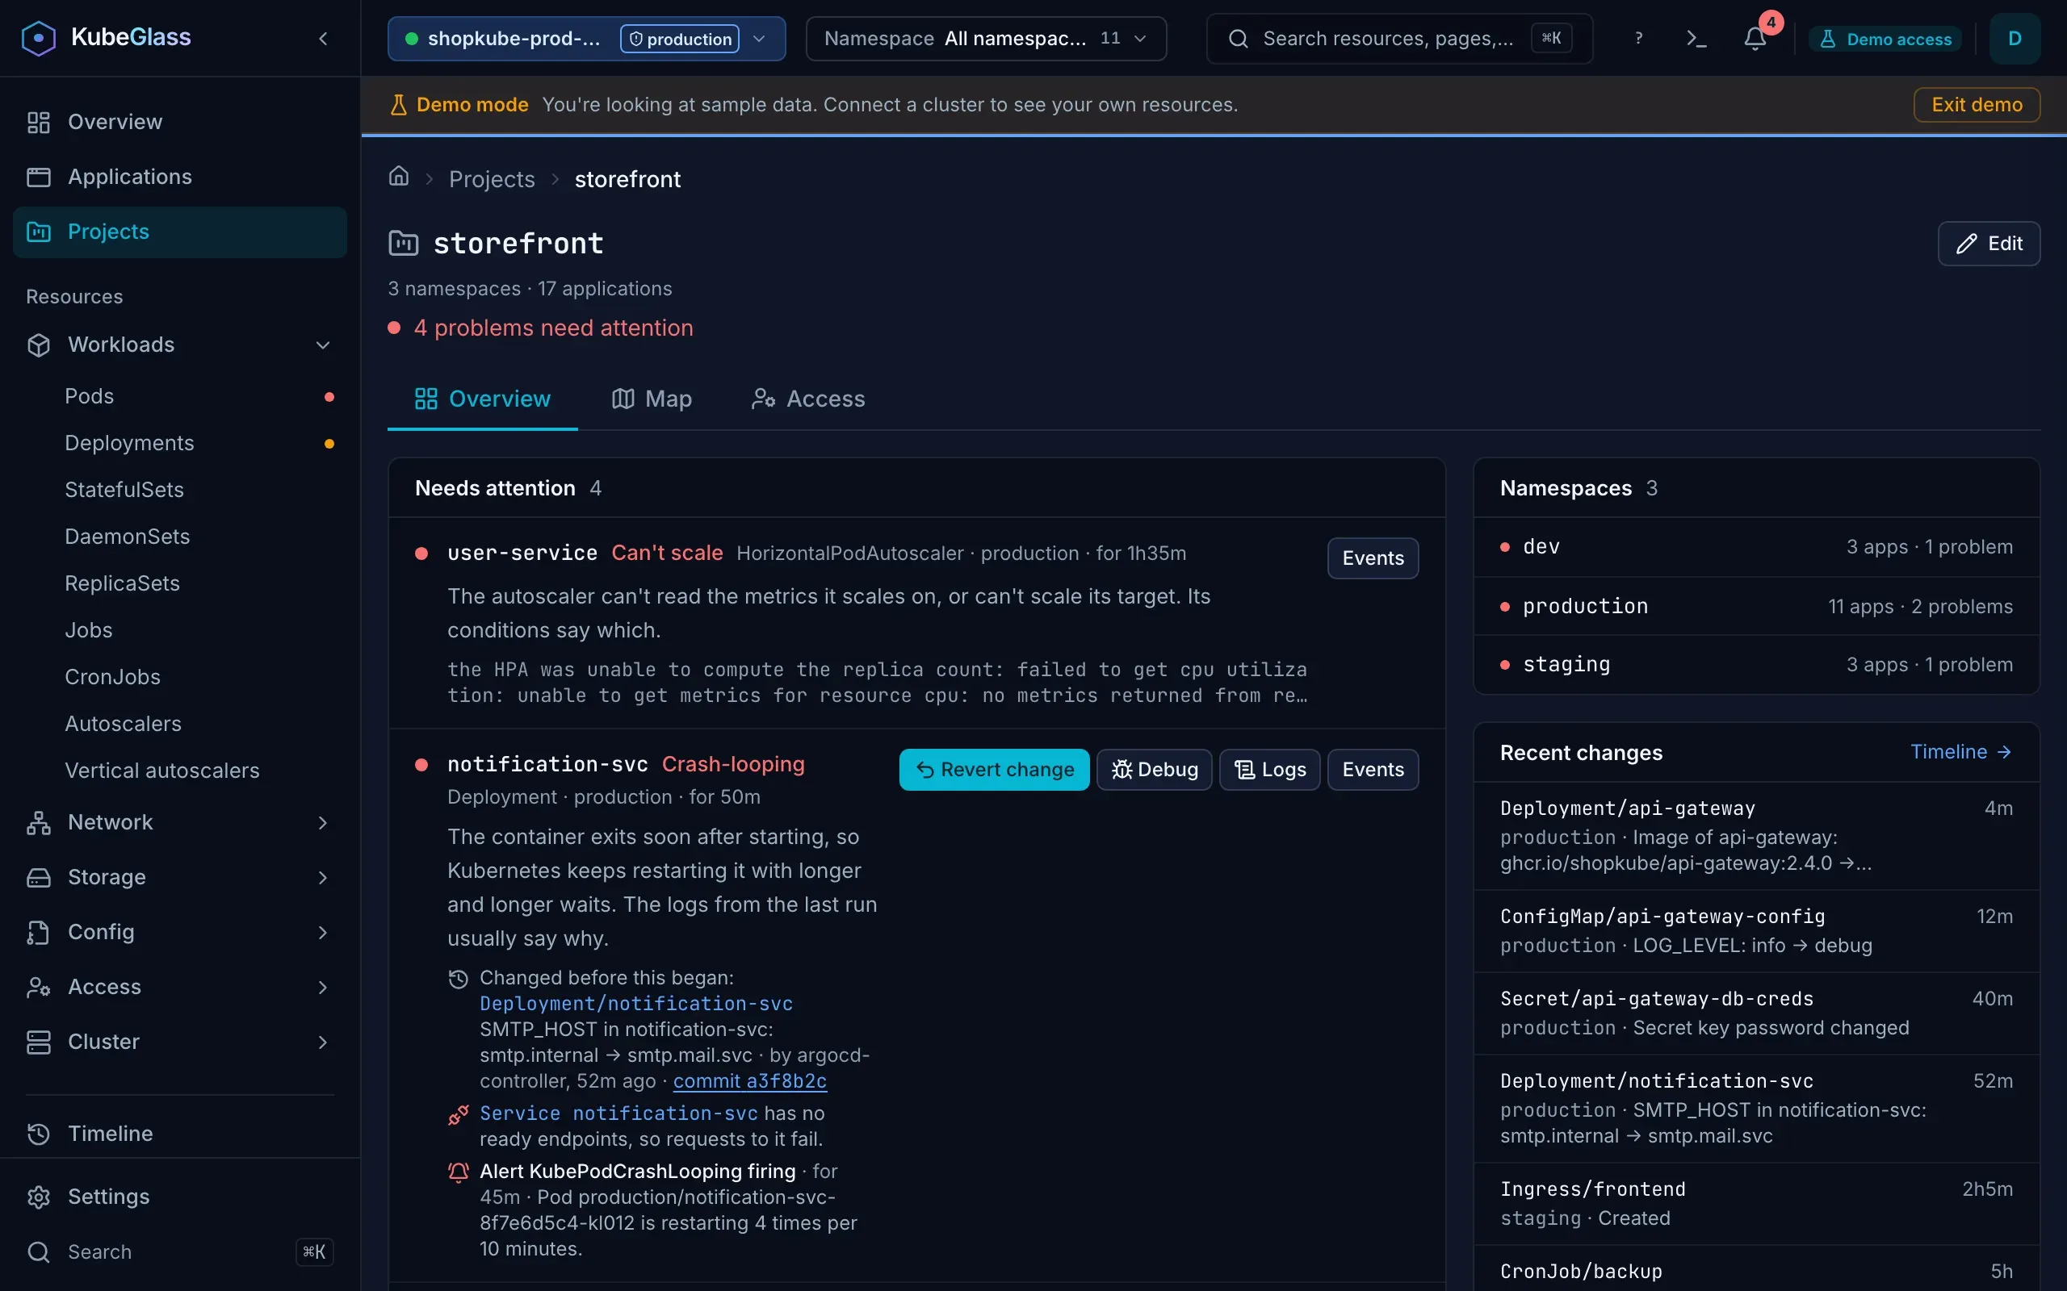Open Settings in the sidebar
Image resolution: width=2067 pixels, height=1291 pixels.
[179, 1197]
